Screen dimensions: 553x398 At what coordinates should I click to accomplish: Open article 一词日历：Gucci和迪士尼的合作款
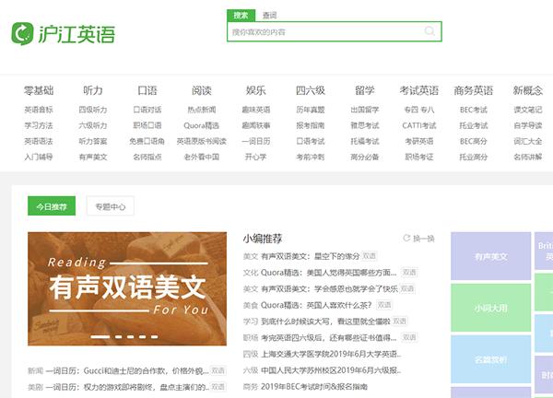coord(127,370)
